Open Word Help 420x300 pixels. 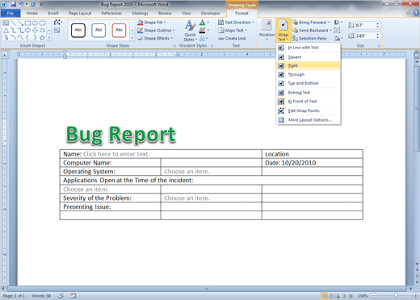coord(416,13)
